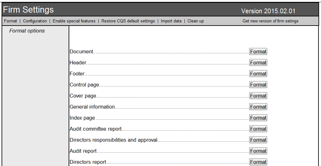Format the Audit committee report

coord(258,129)
